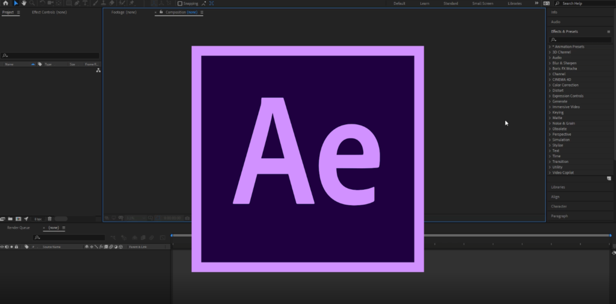
Task: Expand the Video Copilot category
Action: coord(550,172)
